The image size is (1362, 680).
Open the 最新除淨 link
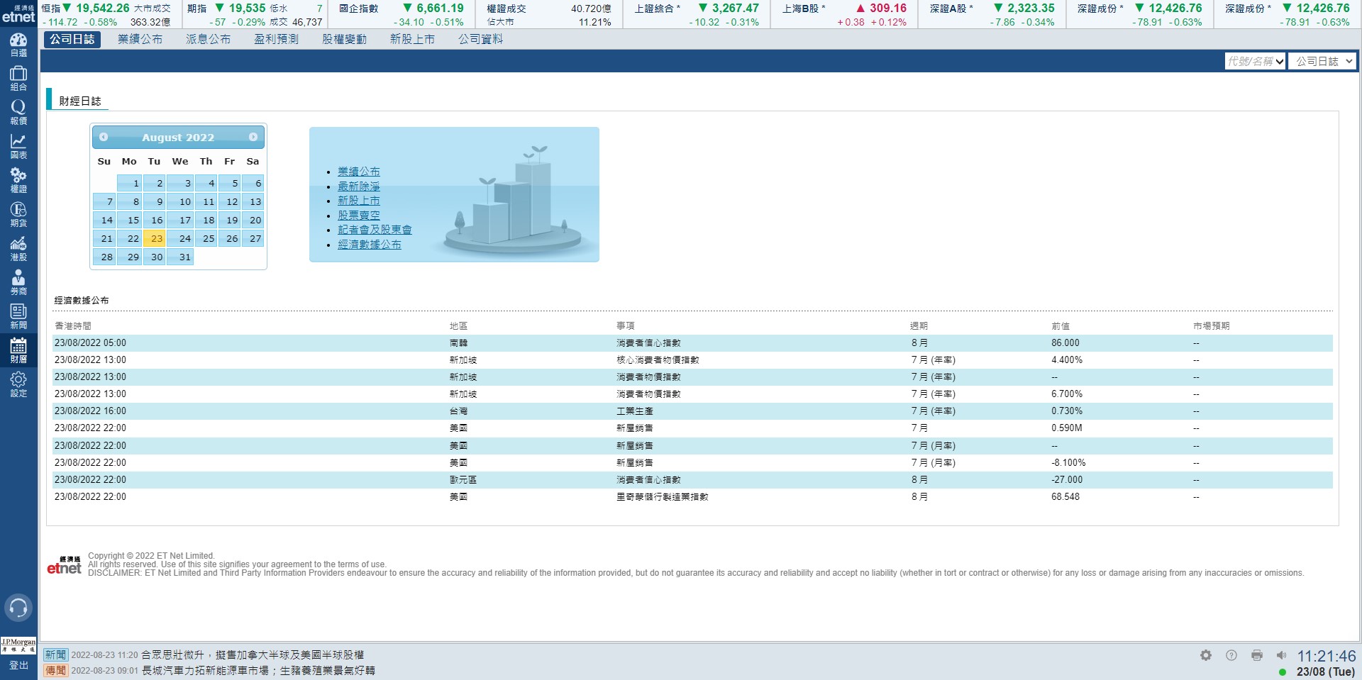click(x=358, y=186)
